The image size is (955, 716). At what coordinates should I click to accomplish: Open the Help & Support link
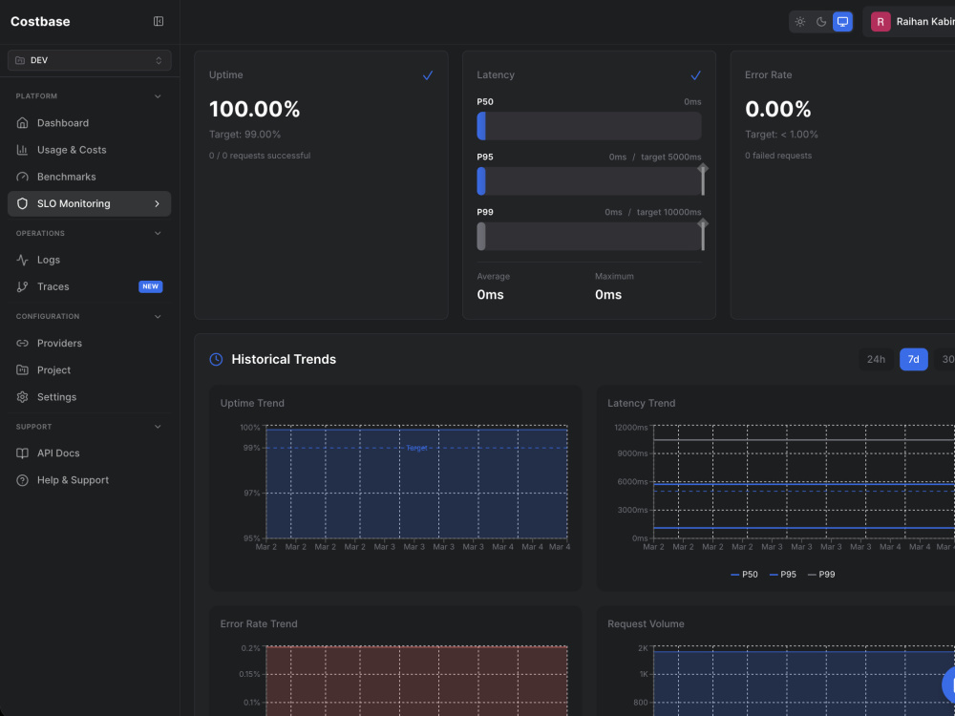89,480
